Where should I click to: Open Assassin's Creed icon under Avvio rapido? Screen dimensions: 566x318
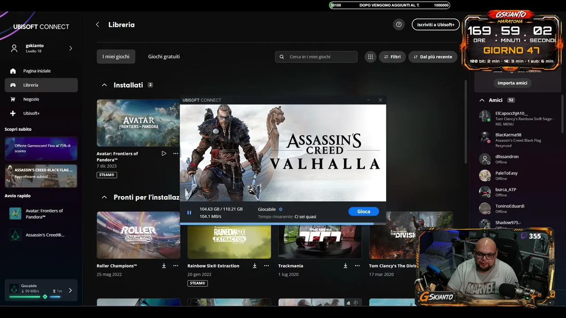[15, 235]
